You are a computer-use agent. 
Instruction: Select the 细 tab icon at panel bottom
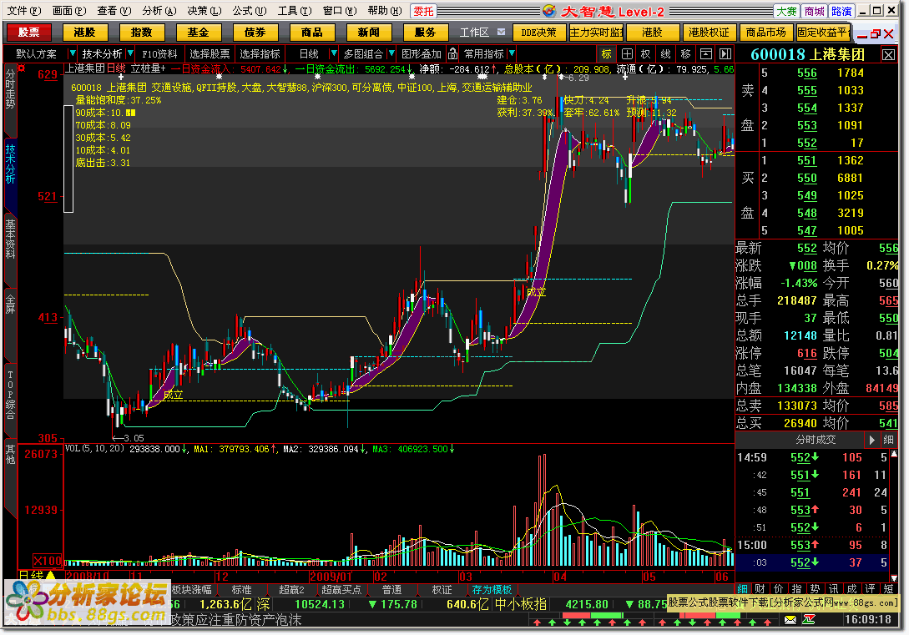pyautogui.click(x=743, y=588)
